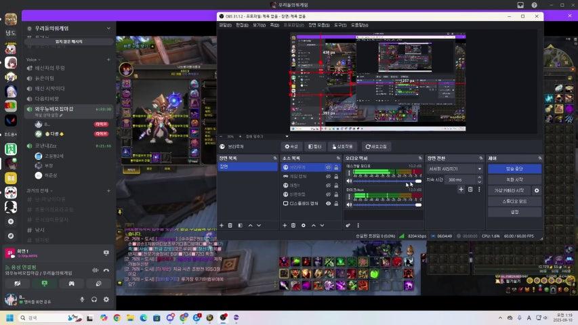Open transition properties three-dot menu

click(x=479, y=189)
